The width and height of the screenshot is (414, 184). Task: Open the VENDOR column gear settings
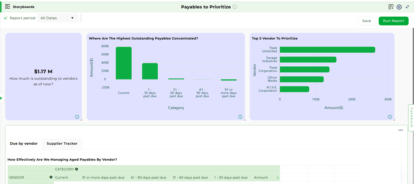click(51, 177)
